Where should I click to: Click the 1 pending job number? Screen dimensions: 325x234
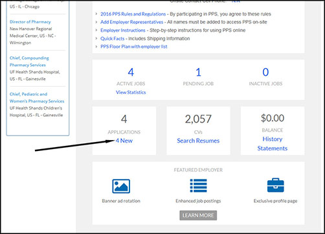point(198,72)
